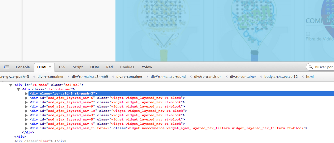Image resolution: width=334 pixels, height=143 pixels.
Task: Select div#rt-main.sa3-mb9 breadcrumb
Action: coord(90,77)
